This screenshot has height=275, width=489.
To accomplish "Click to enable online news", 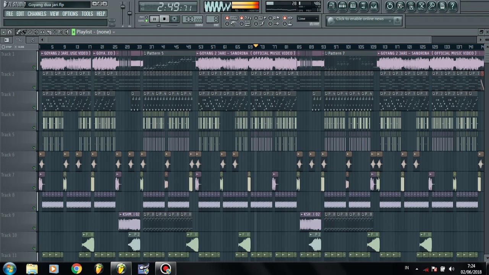I will click(x=360, y=19).
